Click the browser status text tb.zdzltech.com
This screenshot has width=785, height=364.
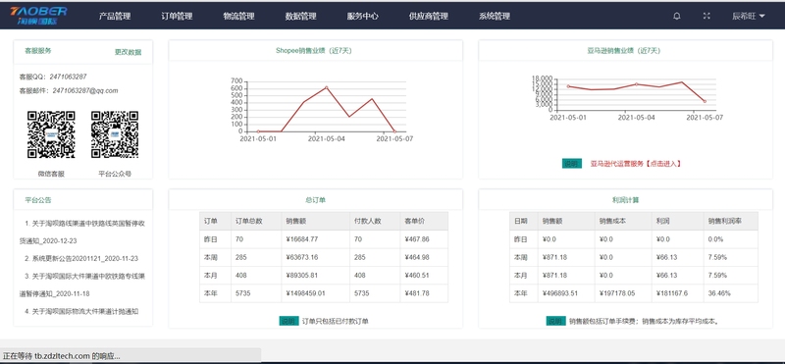click(62, 356)
